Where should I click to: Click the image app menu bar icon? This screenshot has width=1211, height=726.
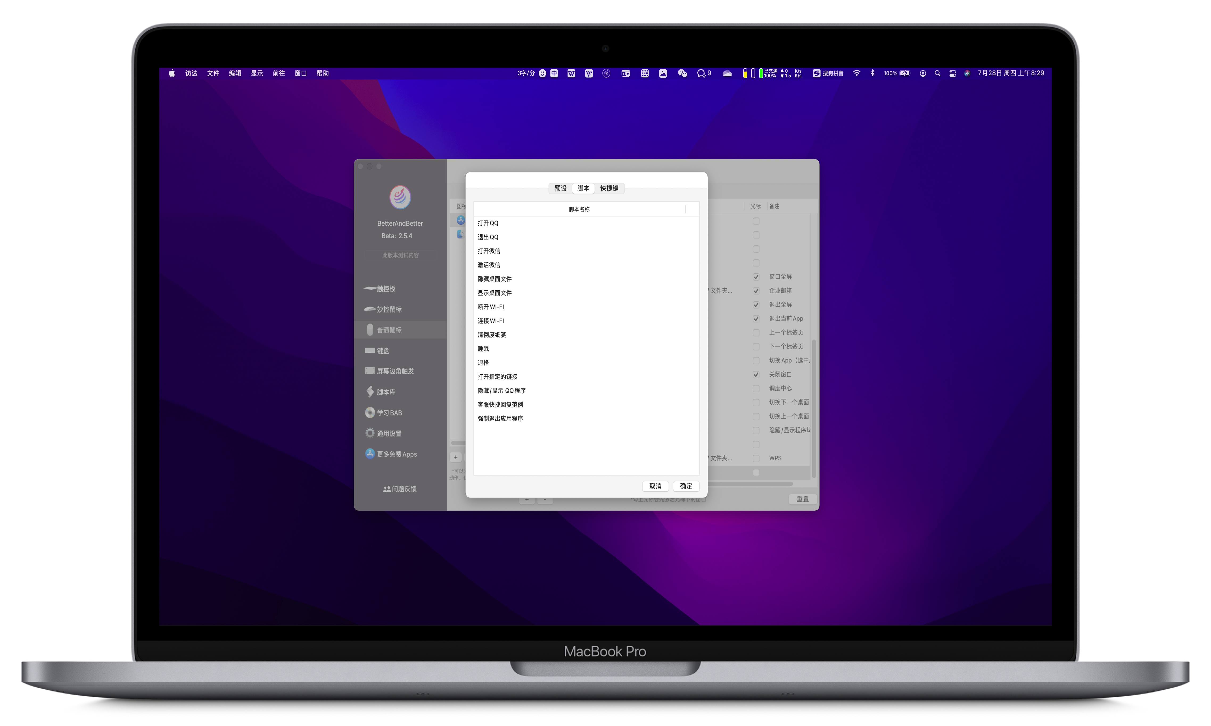tap(663, 73)
